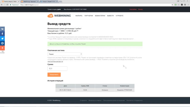
Task: Share page via VK sidebar icon
Action: coord(2,29)
